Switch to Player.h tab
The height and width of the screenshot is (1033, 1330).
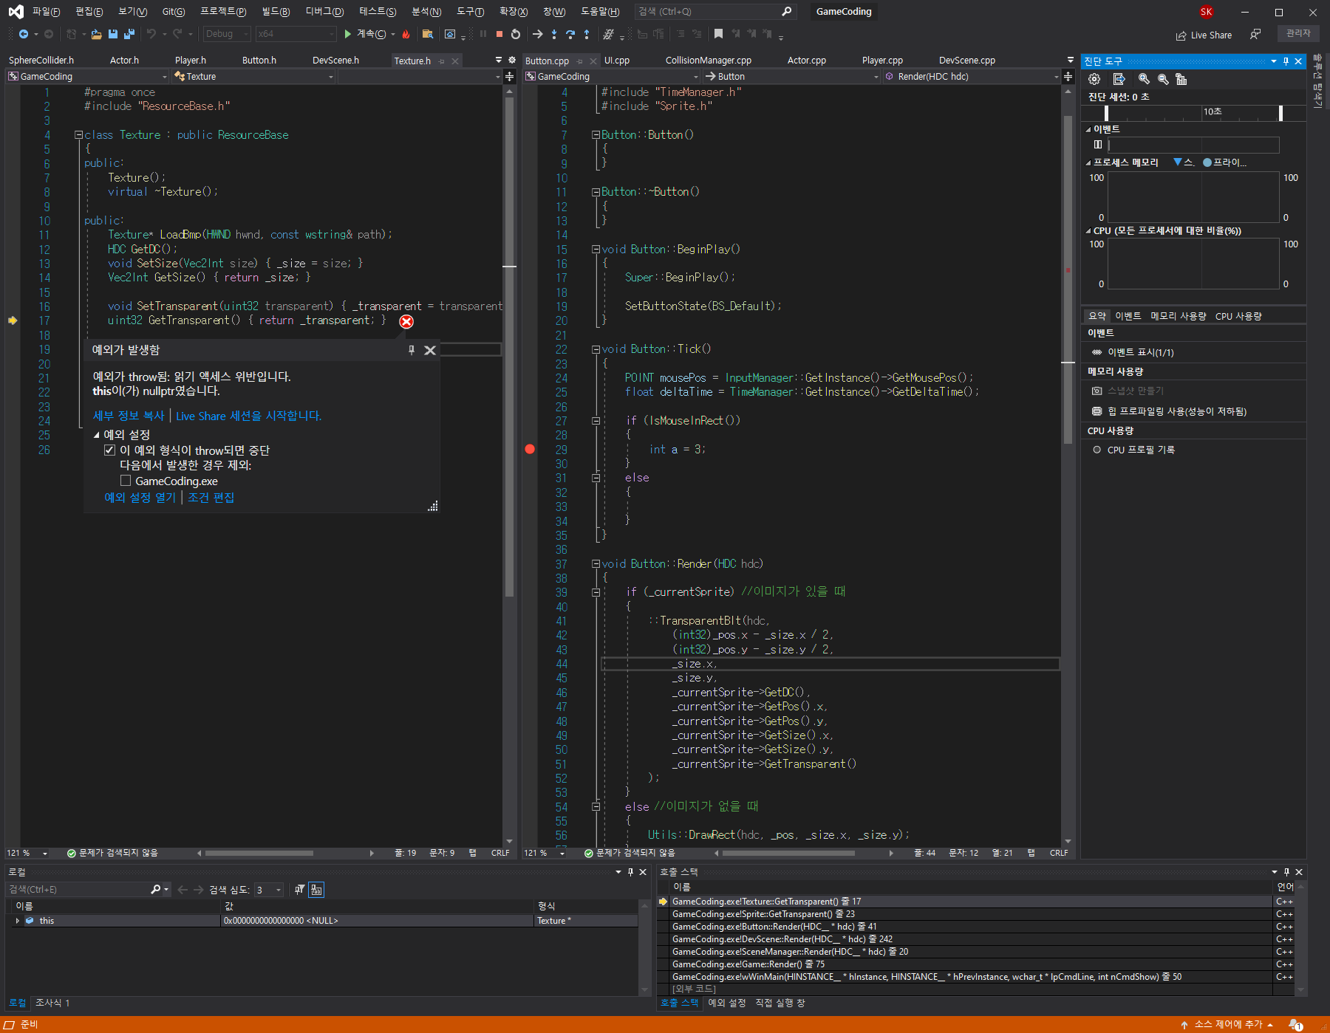[191, 60]
